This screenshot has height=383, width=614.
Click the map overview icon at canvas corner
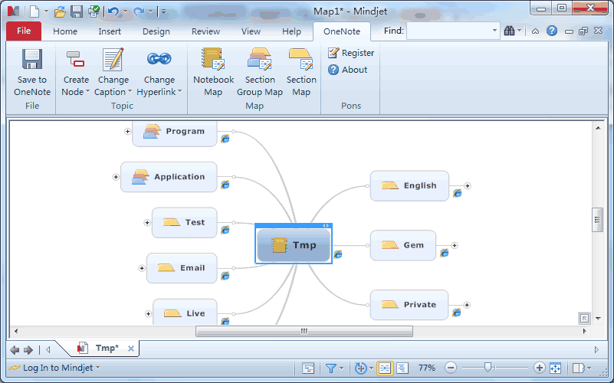[584, 318]
